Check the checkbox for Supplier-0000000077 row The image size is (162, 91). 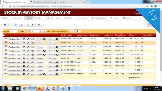pos(4,47)
